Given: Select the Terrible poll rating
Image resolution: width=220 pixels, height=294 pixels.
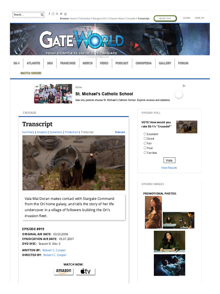Looking at the screenshot, I should (145, 152).
